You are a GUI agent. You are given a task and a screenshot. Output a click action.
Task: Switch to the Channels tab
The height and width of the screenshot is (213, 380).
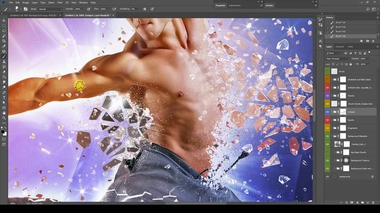tap(340, 47)
